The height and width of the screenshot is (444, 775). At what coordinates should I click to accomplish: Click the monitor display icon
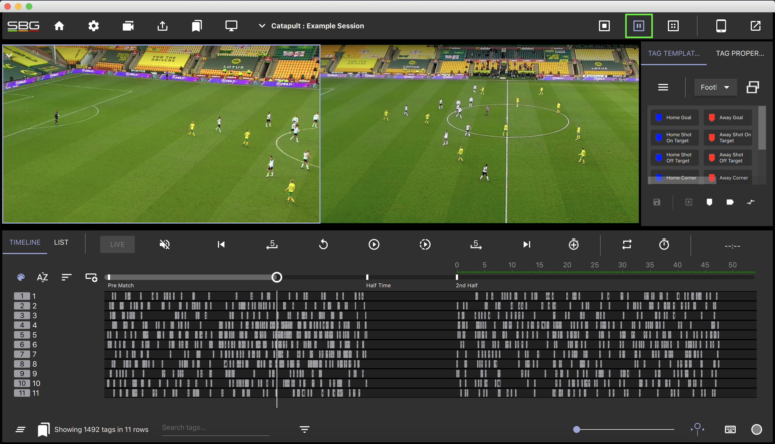231,26
